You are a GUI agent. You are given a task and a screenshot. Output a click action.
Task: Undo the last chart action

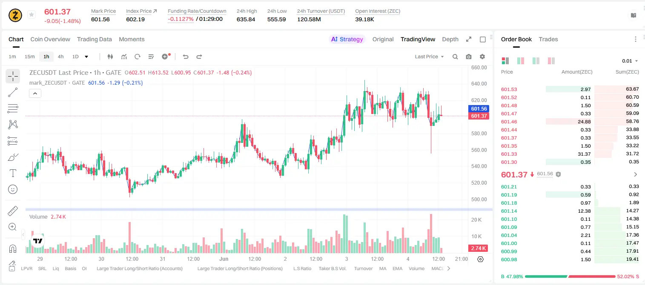pyautogui.click(x=185, y=57)
